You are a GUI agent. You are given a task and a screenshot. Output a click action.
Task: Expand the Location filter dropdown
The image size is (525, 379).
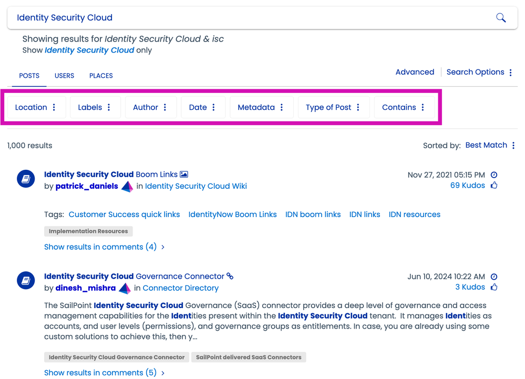(x=36, y=107)
